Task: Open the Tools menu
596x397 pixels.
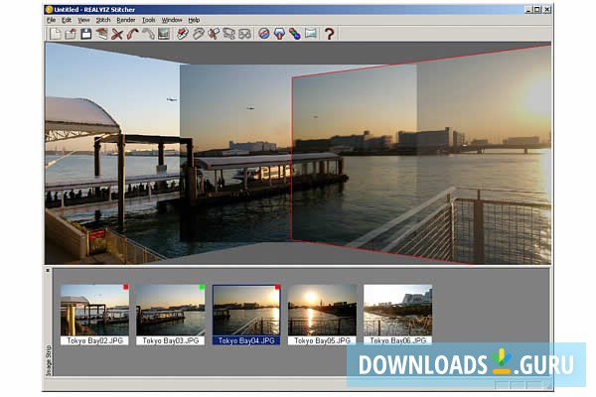Action: pyautogui.click(x=149, y=20)
